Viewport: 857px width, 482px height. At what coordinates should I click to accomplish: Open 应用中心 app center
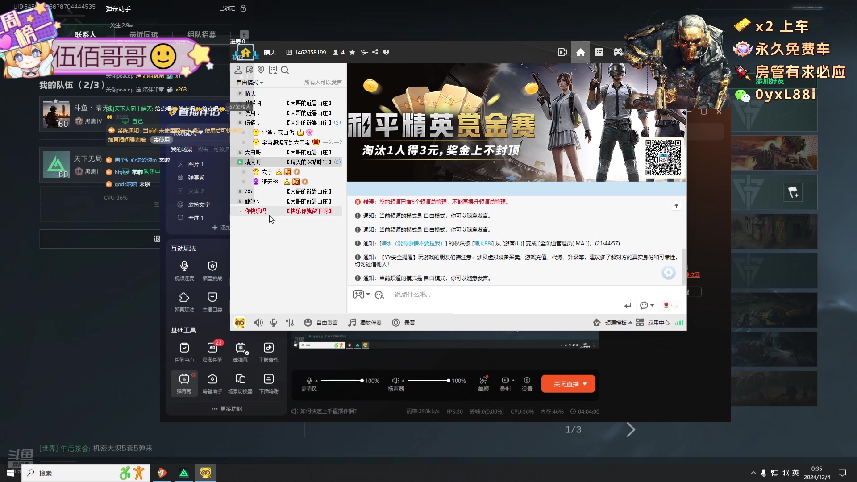point(653,323)
